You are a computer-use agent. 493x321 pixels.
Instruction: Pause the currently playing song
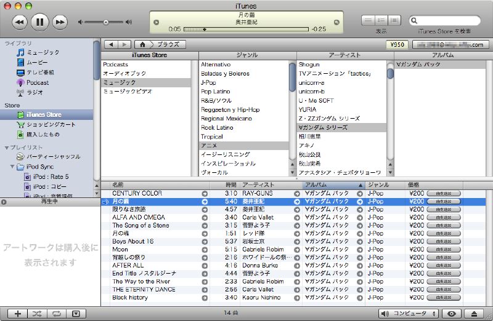39,22
